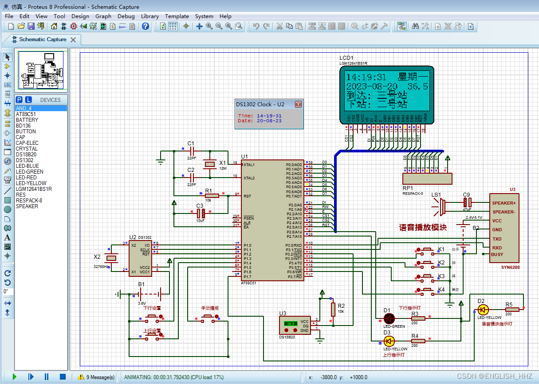The height and width of the screenshot is (384, 539).
Task: Open the Template menu
Action: (x=177, y=16)
